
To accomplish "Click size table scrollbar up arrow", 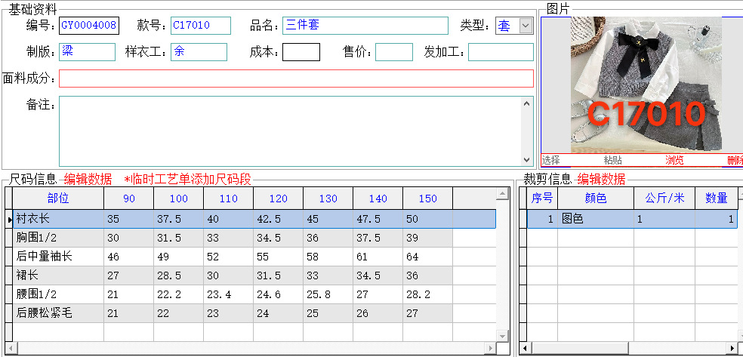I will (x=502, y=192).
